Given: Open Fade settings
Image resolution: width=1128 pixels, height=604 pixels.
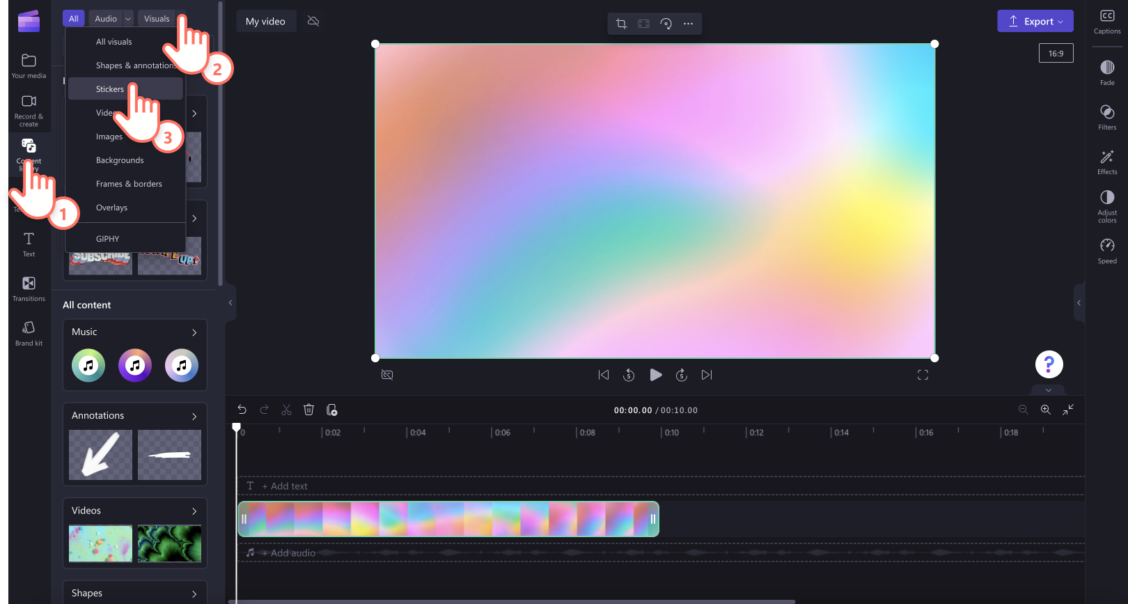Looking at the screenshot, I should point(1107,72).
